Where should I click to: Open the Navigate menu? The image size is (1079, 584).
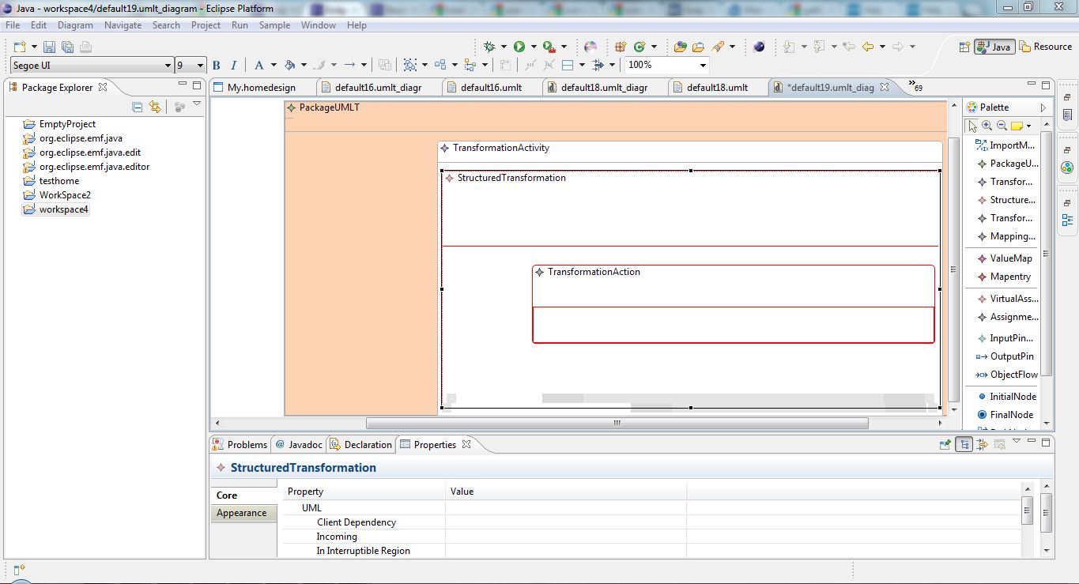click(x=123, y=25)
